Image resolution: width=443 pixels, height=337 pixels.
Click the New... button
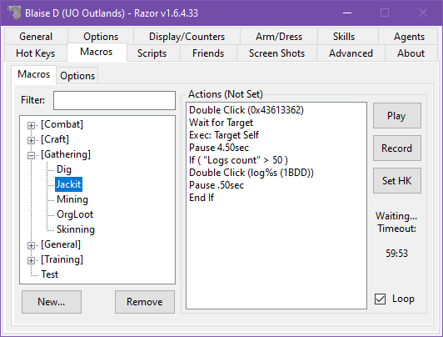click(x=52, y=302)
